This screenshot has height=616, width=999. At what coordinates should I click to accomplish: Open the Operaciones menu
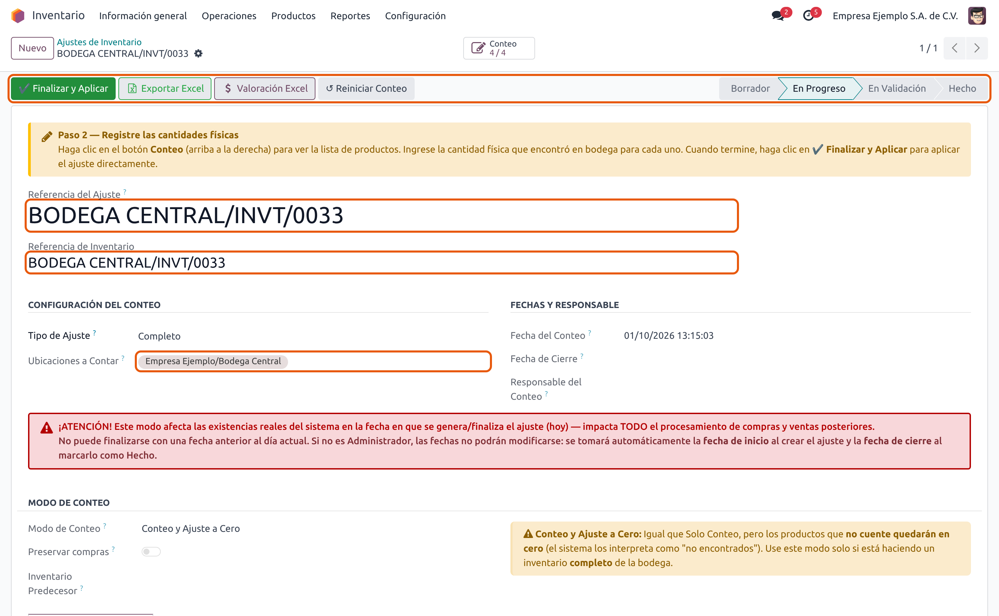pyautogui.click(x=229, y=16)
